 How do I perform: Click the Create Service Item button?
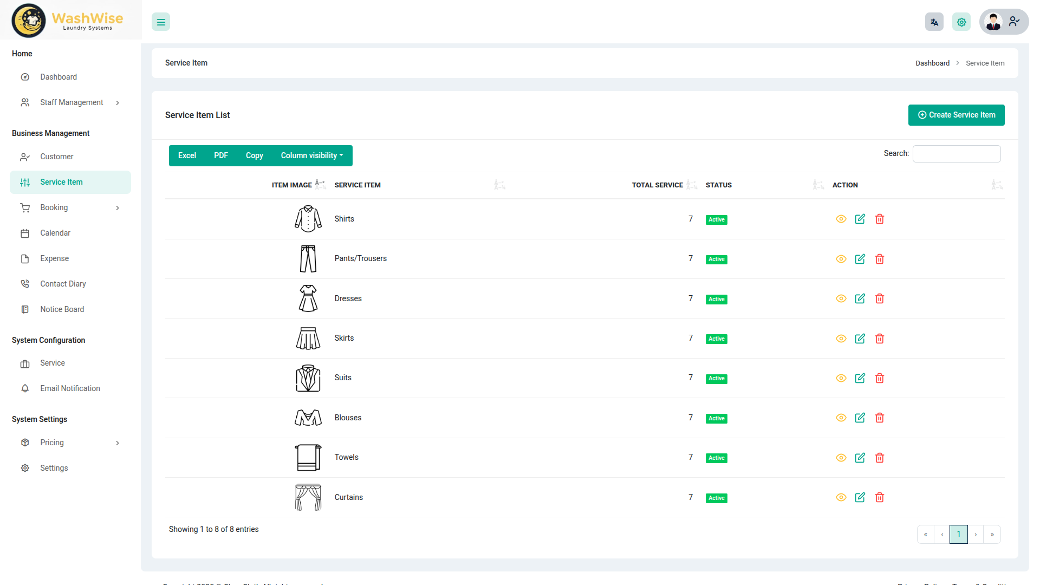956,115
